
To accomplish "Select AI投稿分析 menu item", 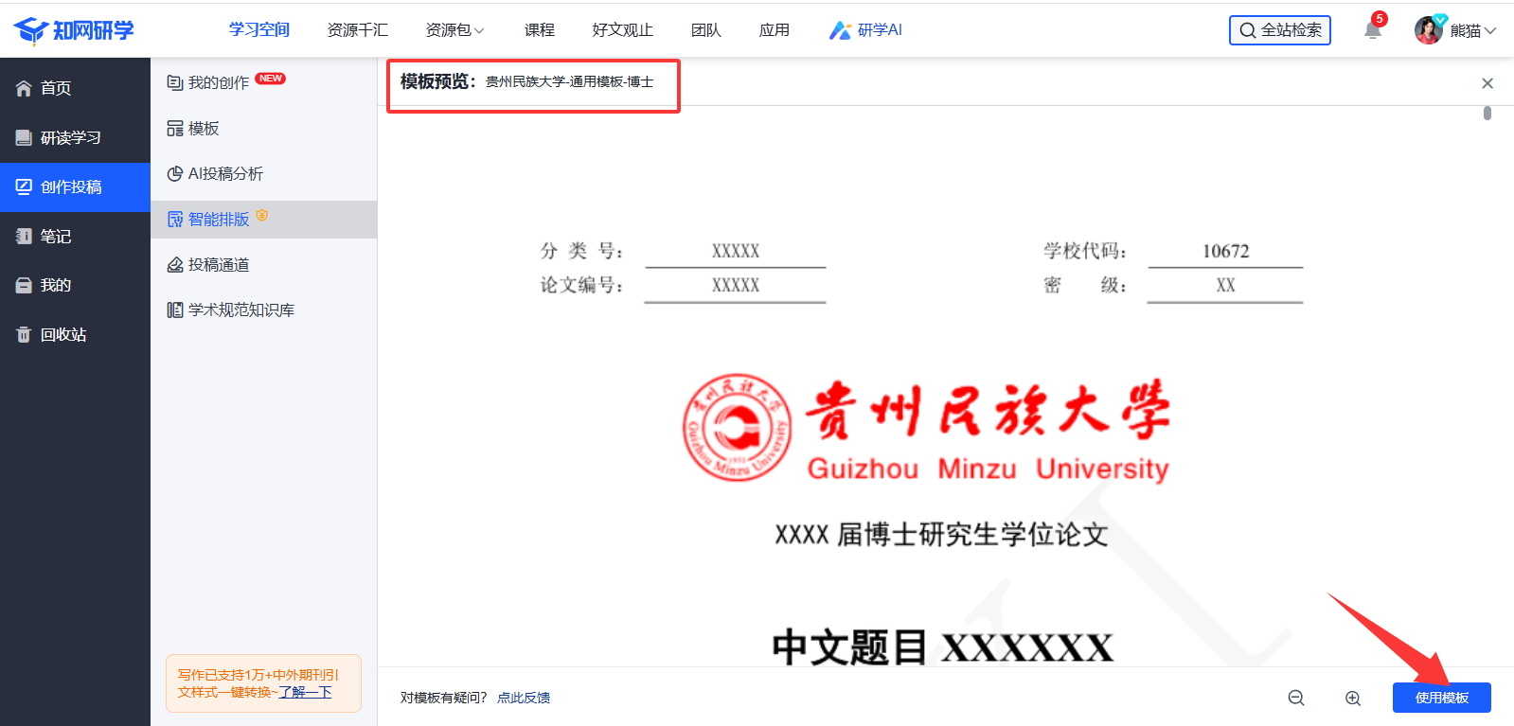I will pos(224,173).
